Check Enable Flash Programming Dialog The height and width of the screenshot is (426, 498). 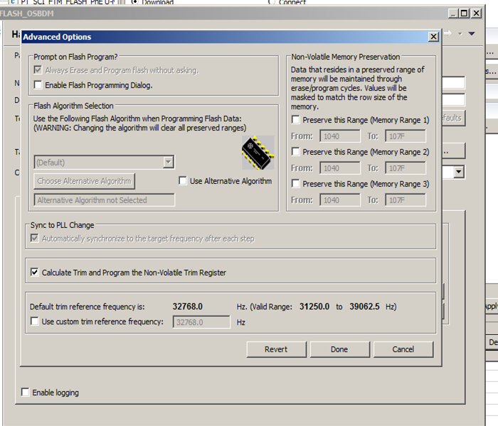tap(38, 85)
